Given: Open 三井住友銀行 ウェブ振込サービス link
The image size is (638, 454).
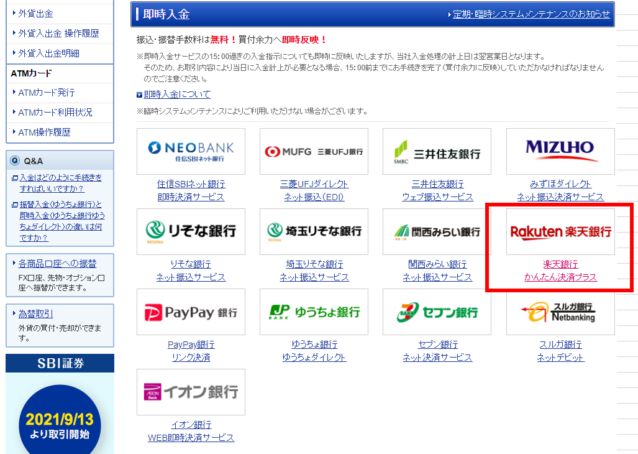Looking at the screenshot, I should [x=437, y=190].
